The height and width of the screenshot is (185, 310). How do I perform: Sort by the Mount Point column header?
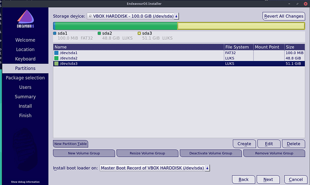269,47
